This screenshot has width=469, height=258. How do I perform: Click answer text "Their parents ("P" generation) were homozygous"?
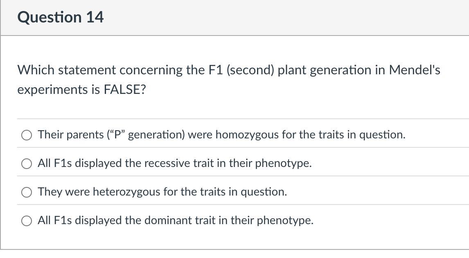[158, 135]
